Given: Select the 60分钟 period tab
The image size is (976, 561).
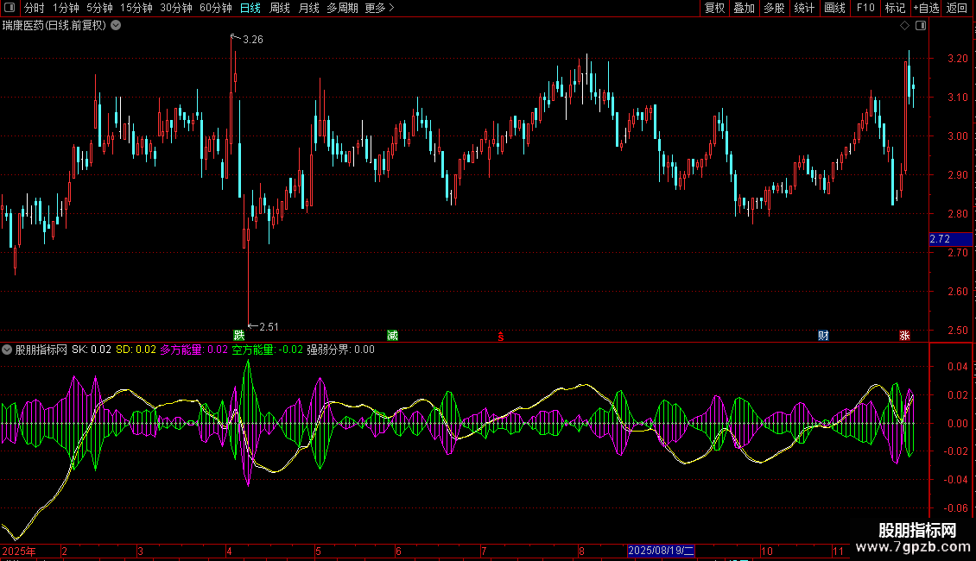Looking at the screenshot, I should [215, 8].
